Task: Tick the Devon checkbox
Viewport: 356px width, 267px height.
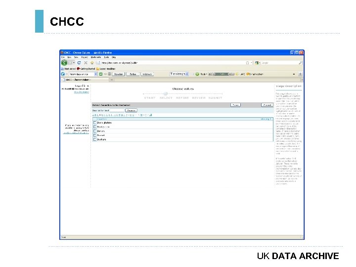Action: pos(95,131)
